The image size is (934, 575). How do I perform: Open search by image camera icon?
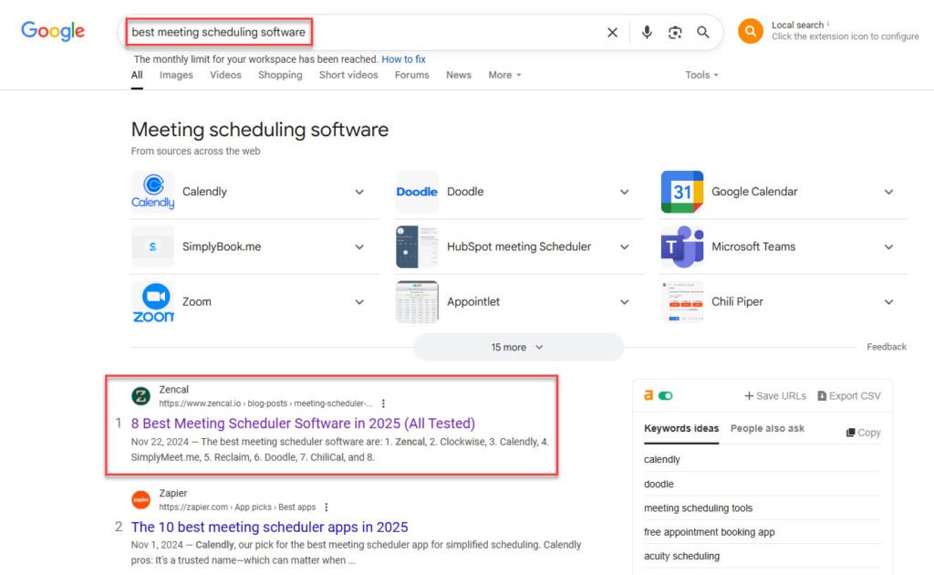pyautogui.click(x=675, y=32)
